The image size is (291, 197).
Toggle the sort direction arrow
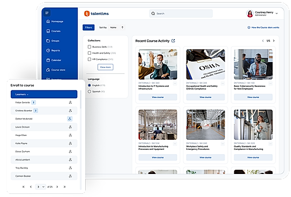[x=123, y=27]
